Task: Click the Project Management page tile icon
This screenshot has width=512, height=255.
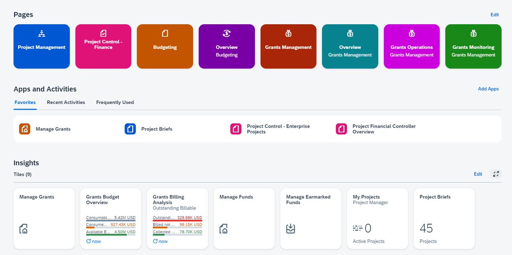Action: 41,33
